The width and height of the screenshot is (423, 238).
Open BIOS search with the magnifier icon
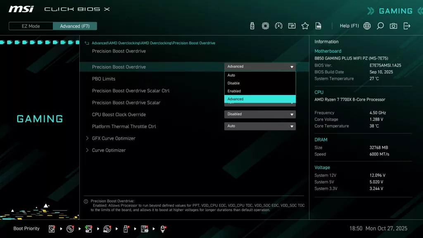pos(380,26)
